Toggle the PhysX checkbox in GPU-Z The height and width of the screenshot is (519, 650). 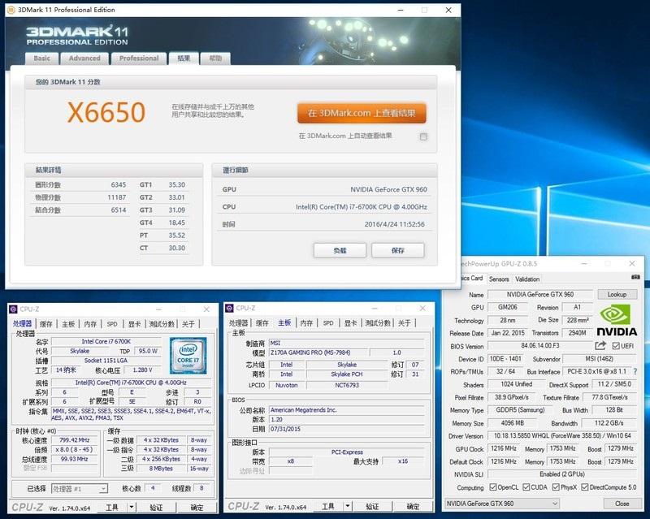click(556, 487)
